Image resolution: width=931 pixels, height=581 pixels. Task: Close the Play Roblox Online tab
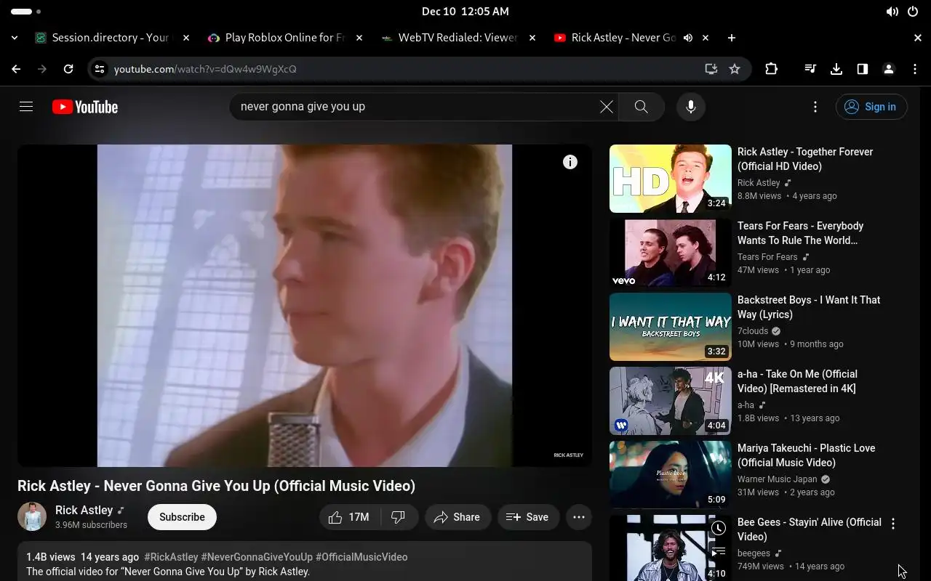(359, 38)
